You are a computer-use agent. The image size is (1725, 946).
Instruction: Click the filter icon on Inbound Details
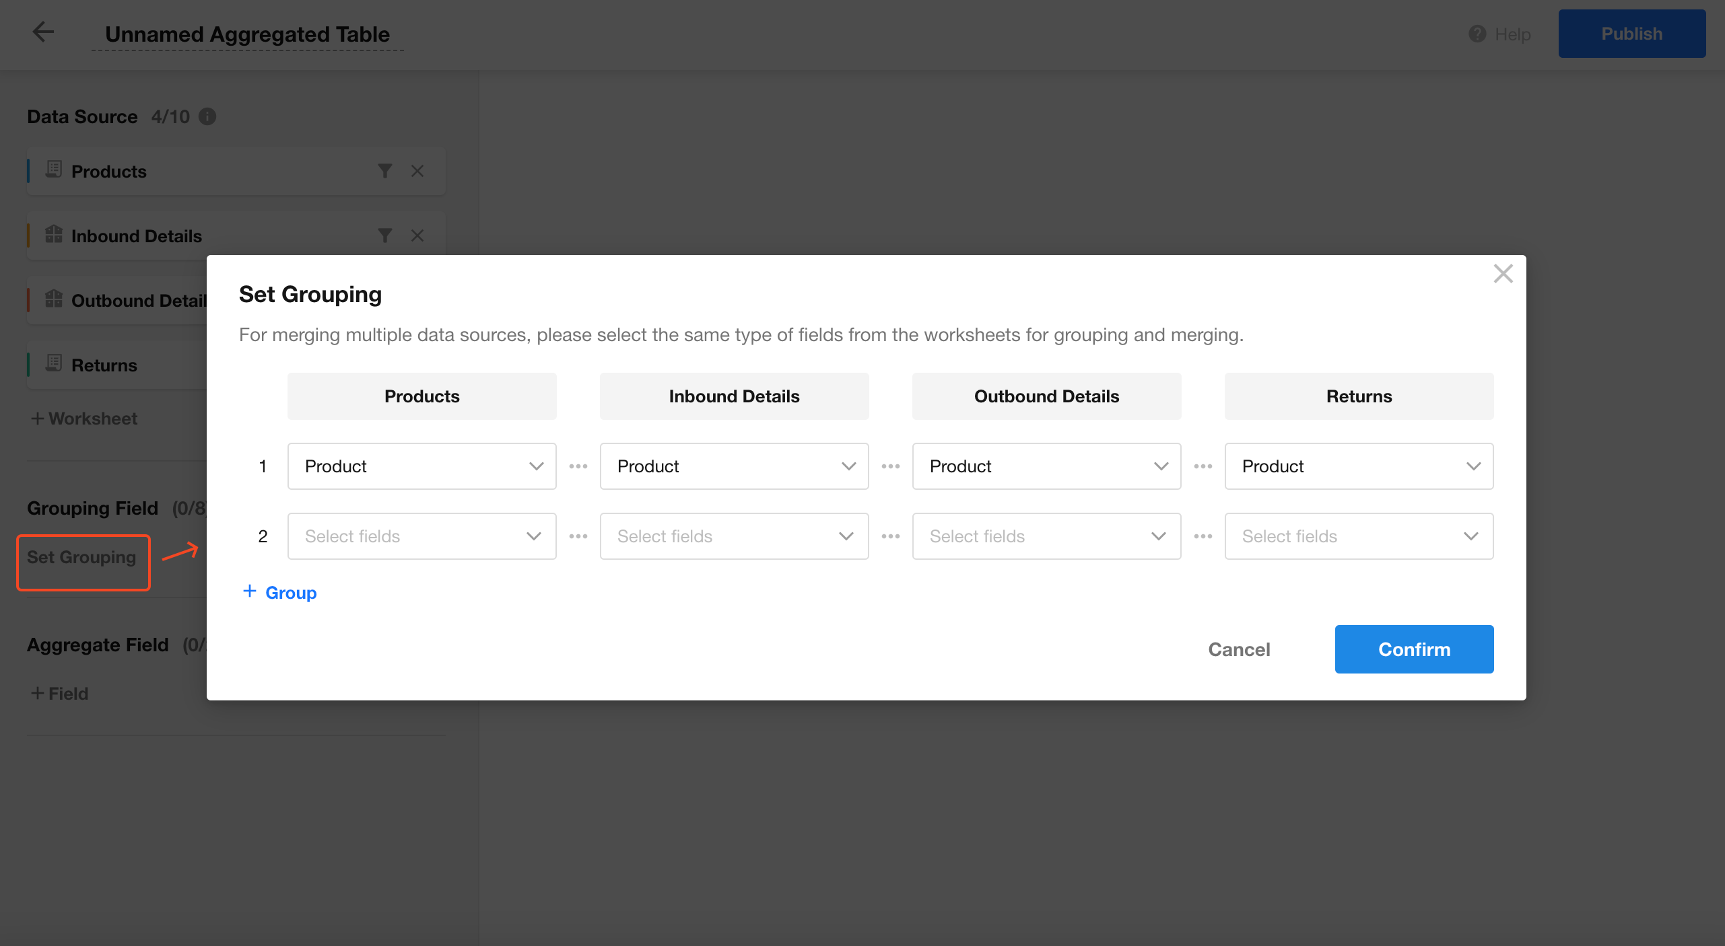pos(384,235)
